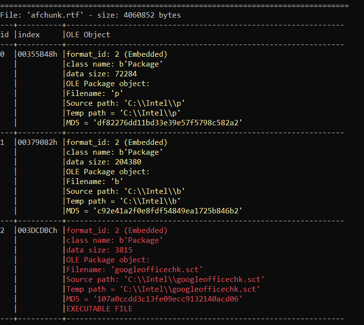Click index value 00379082h
This screenshot has height=325, width=364.
coord(38,142)
